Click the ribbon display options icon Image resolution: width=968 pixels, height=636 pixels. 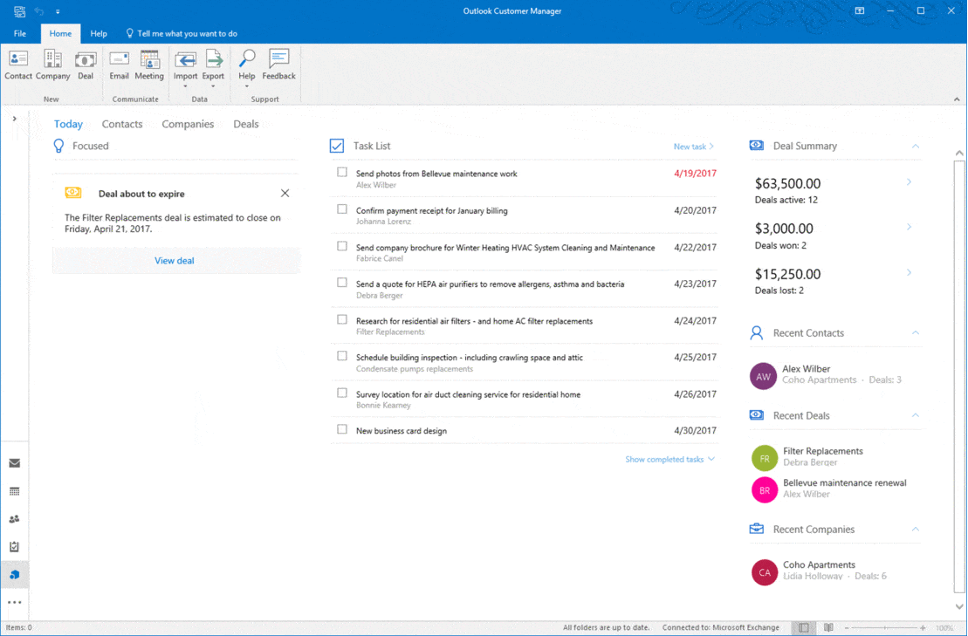point(860,11)
